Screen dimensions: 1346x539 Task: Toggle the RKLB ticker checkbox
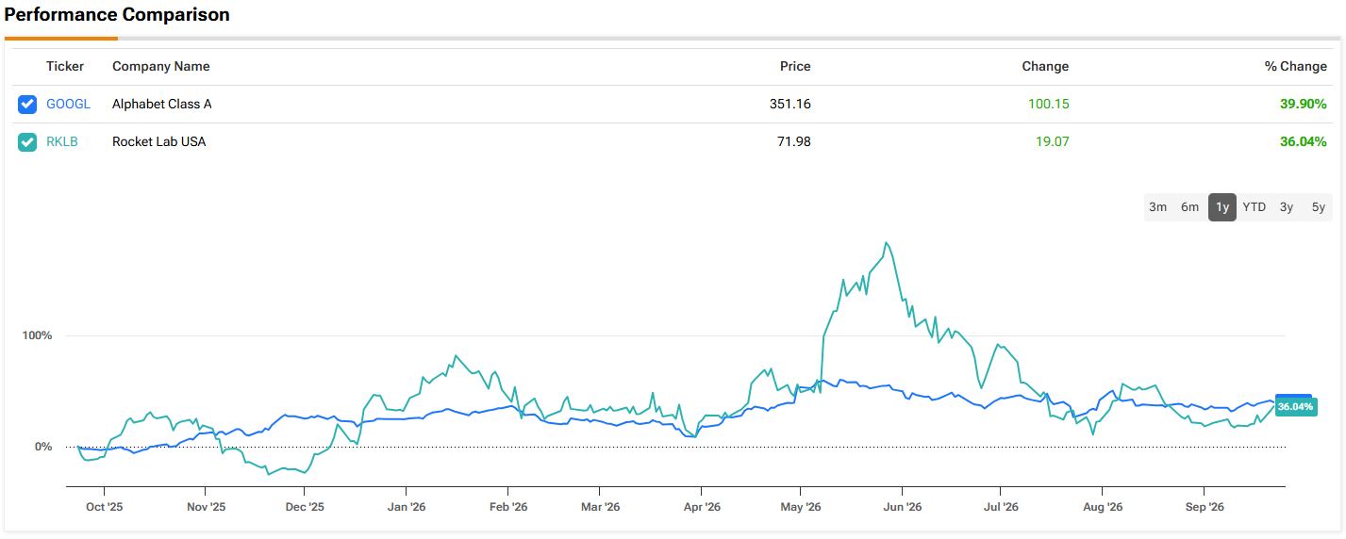[x=27, y=142]
